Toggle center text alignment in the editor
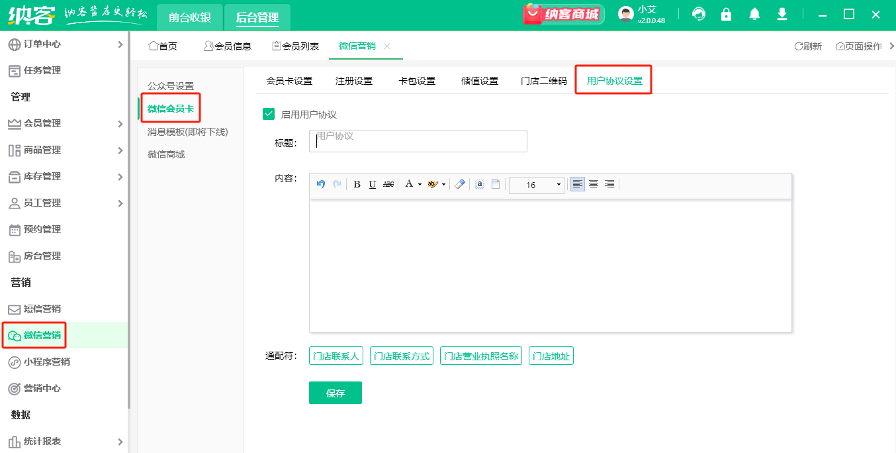 (x=593, y=184)
